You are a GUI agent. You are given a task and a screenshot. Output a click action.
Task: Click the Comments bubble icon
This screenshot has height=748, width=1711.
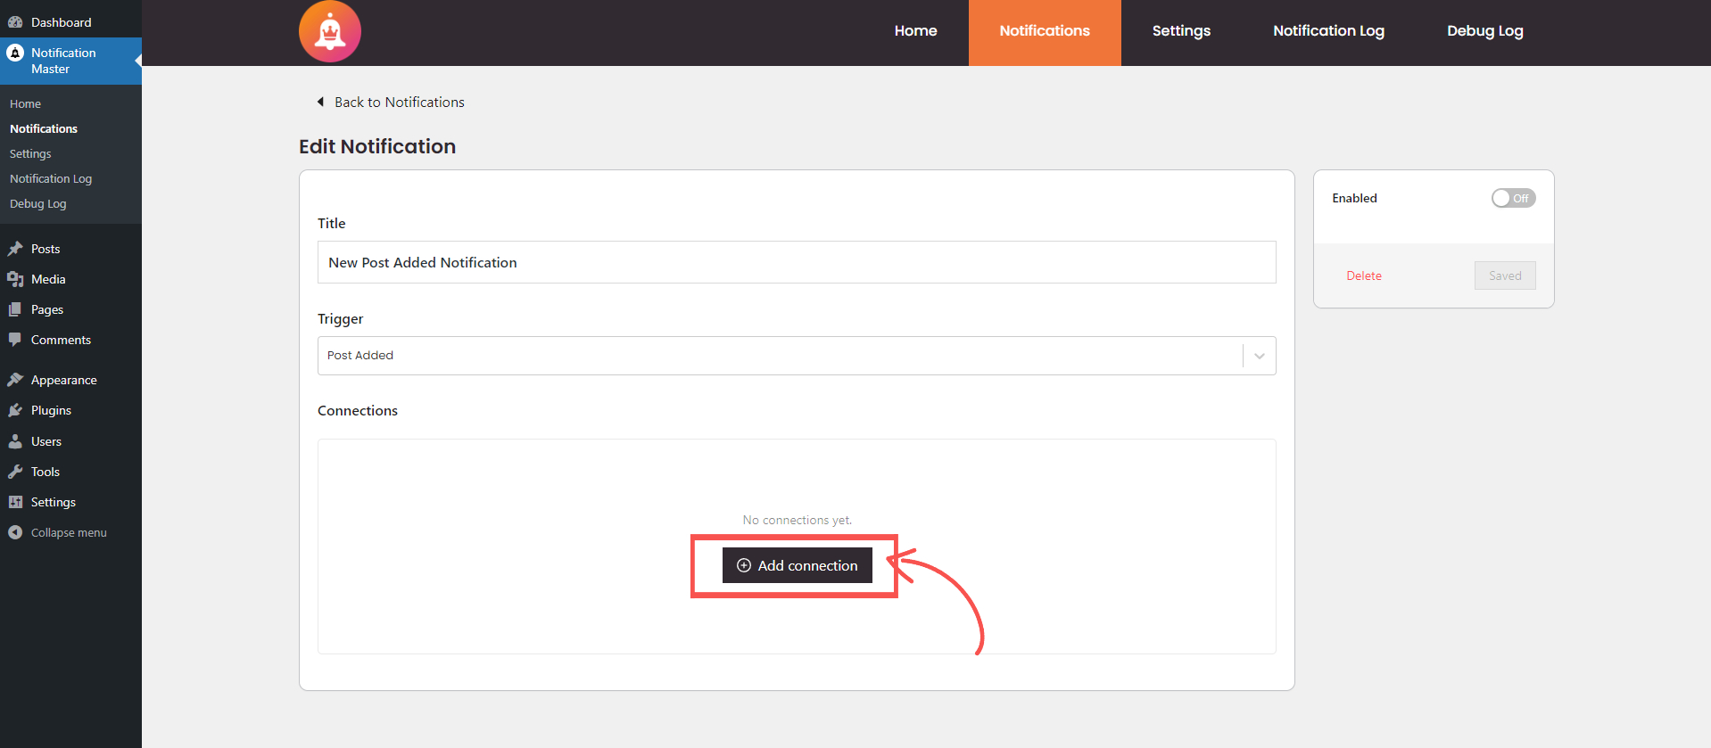click(15, 340)
